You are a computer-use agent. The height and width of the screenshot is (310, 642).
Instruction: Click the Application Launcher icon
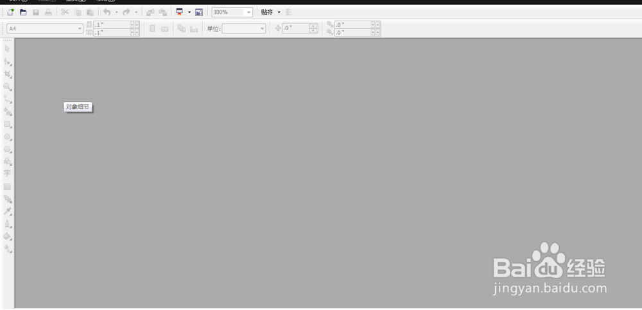coord(180,12)
